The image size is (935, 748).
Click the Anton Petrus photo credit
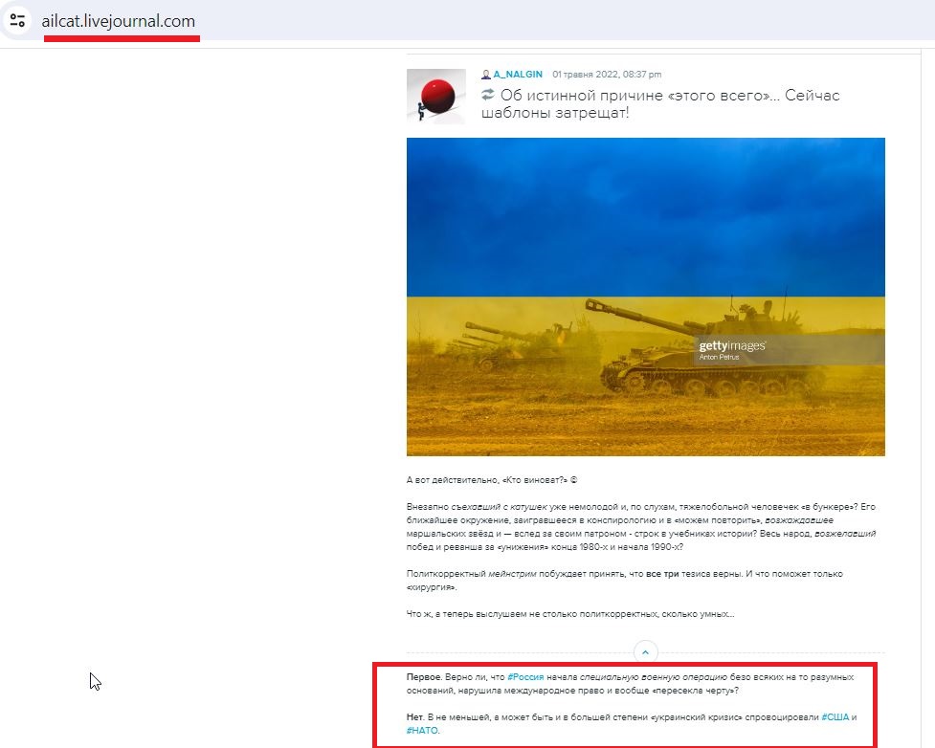click(x=719, y=357)
